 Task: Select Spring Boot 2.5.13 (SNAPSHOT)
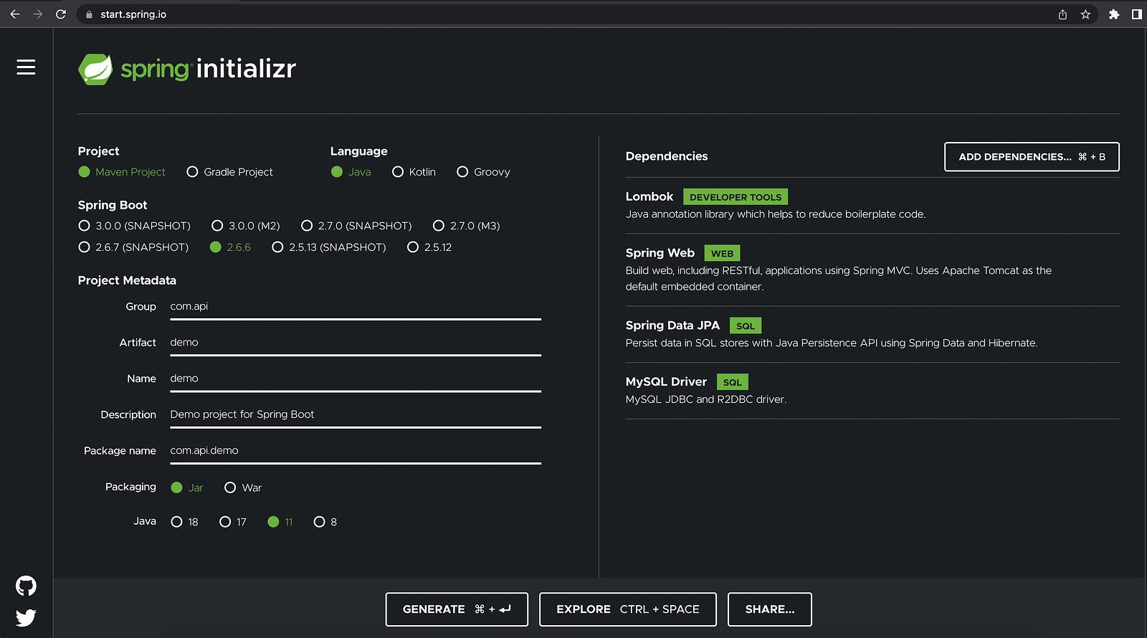tap(329, 247)
